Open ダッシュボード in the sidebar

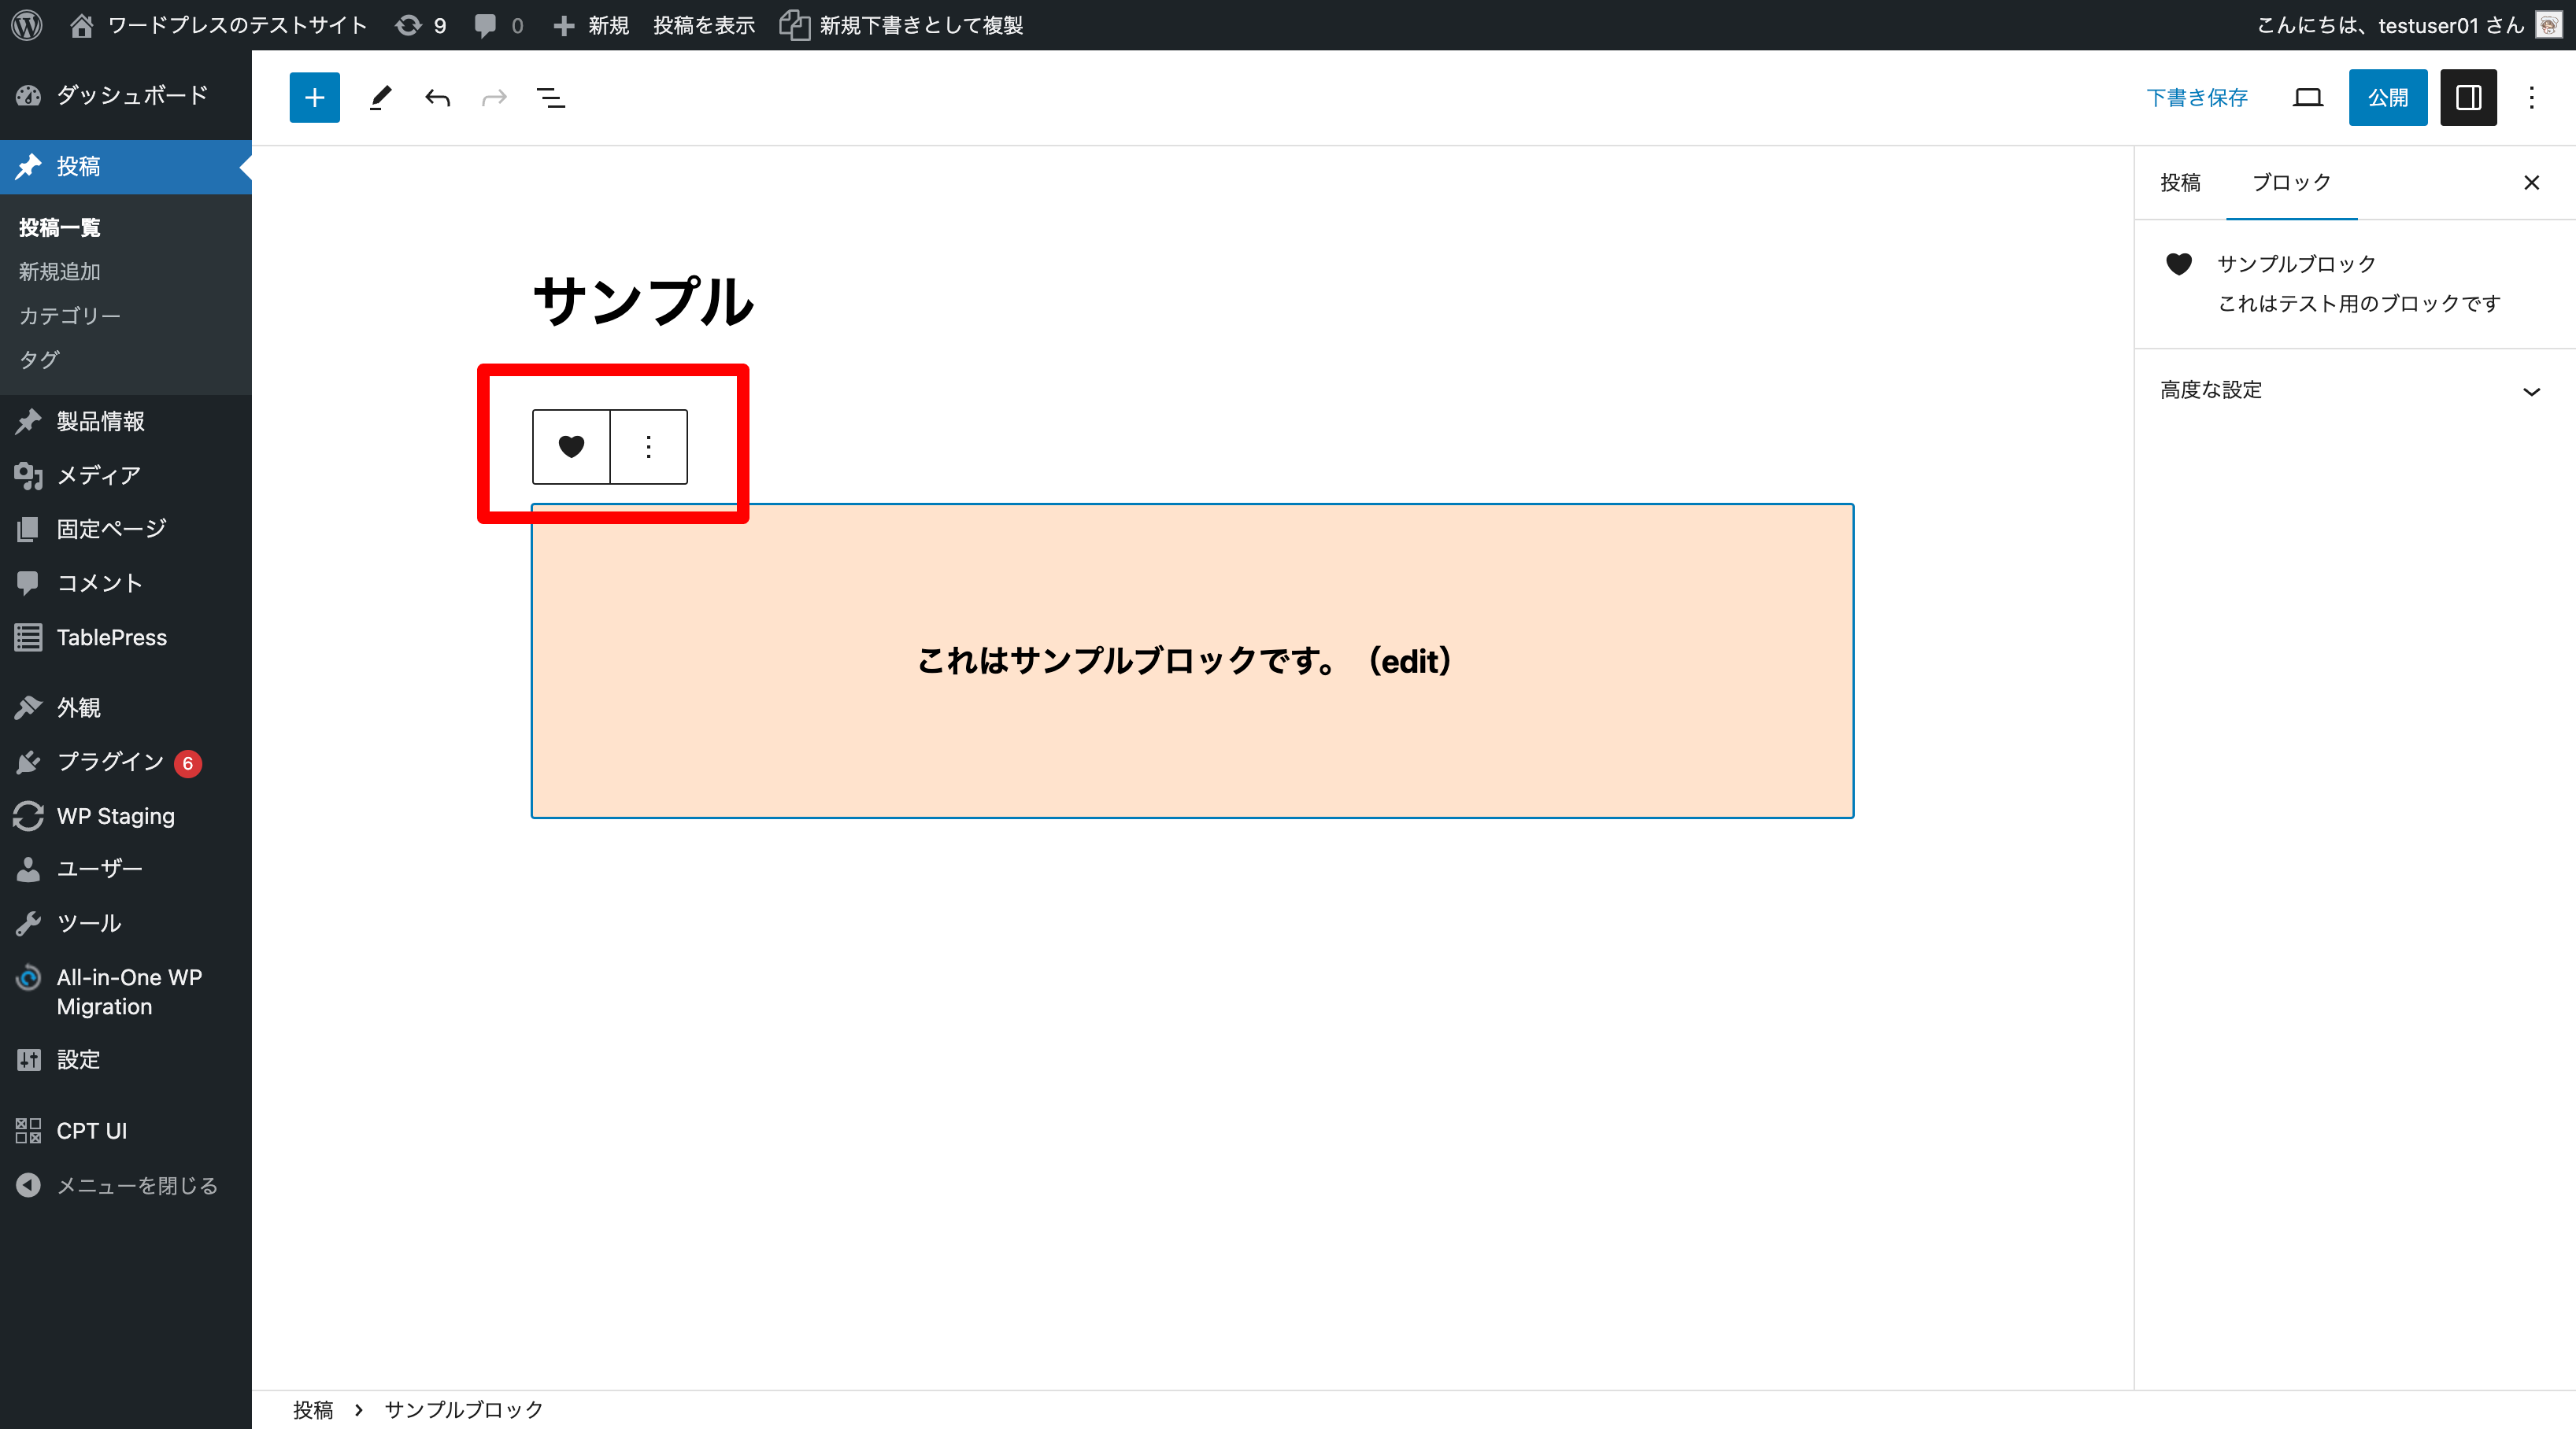[126, 95]
